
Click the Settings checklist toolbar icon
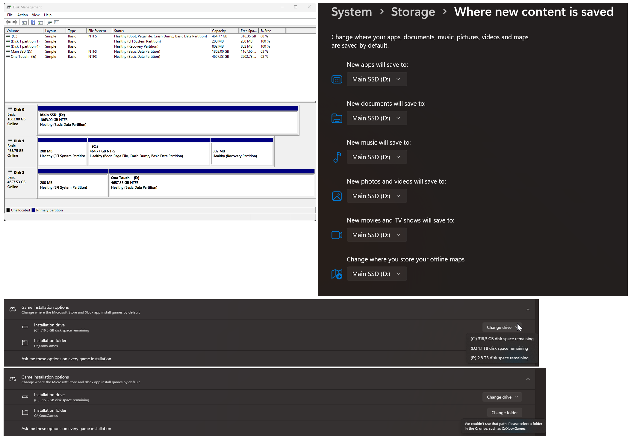pos(57,22)
